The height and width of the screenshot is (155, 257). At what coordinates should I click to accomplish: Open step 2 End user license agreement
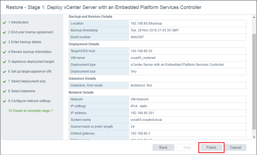pos(31,32)
